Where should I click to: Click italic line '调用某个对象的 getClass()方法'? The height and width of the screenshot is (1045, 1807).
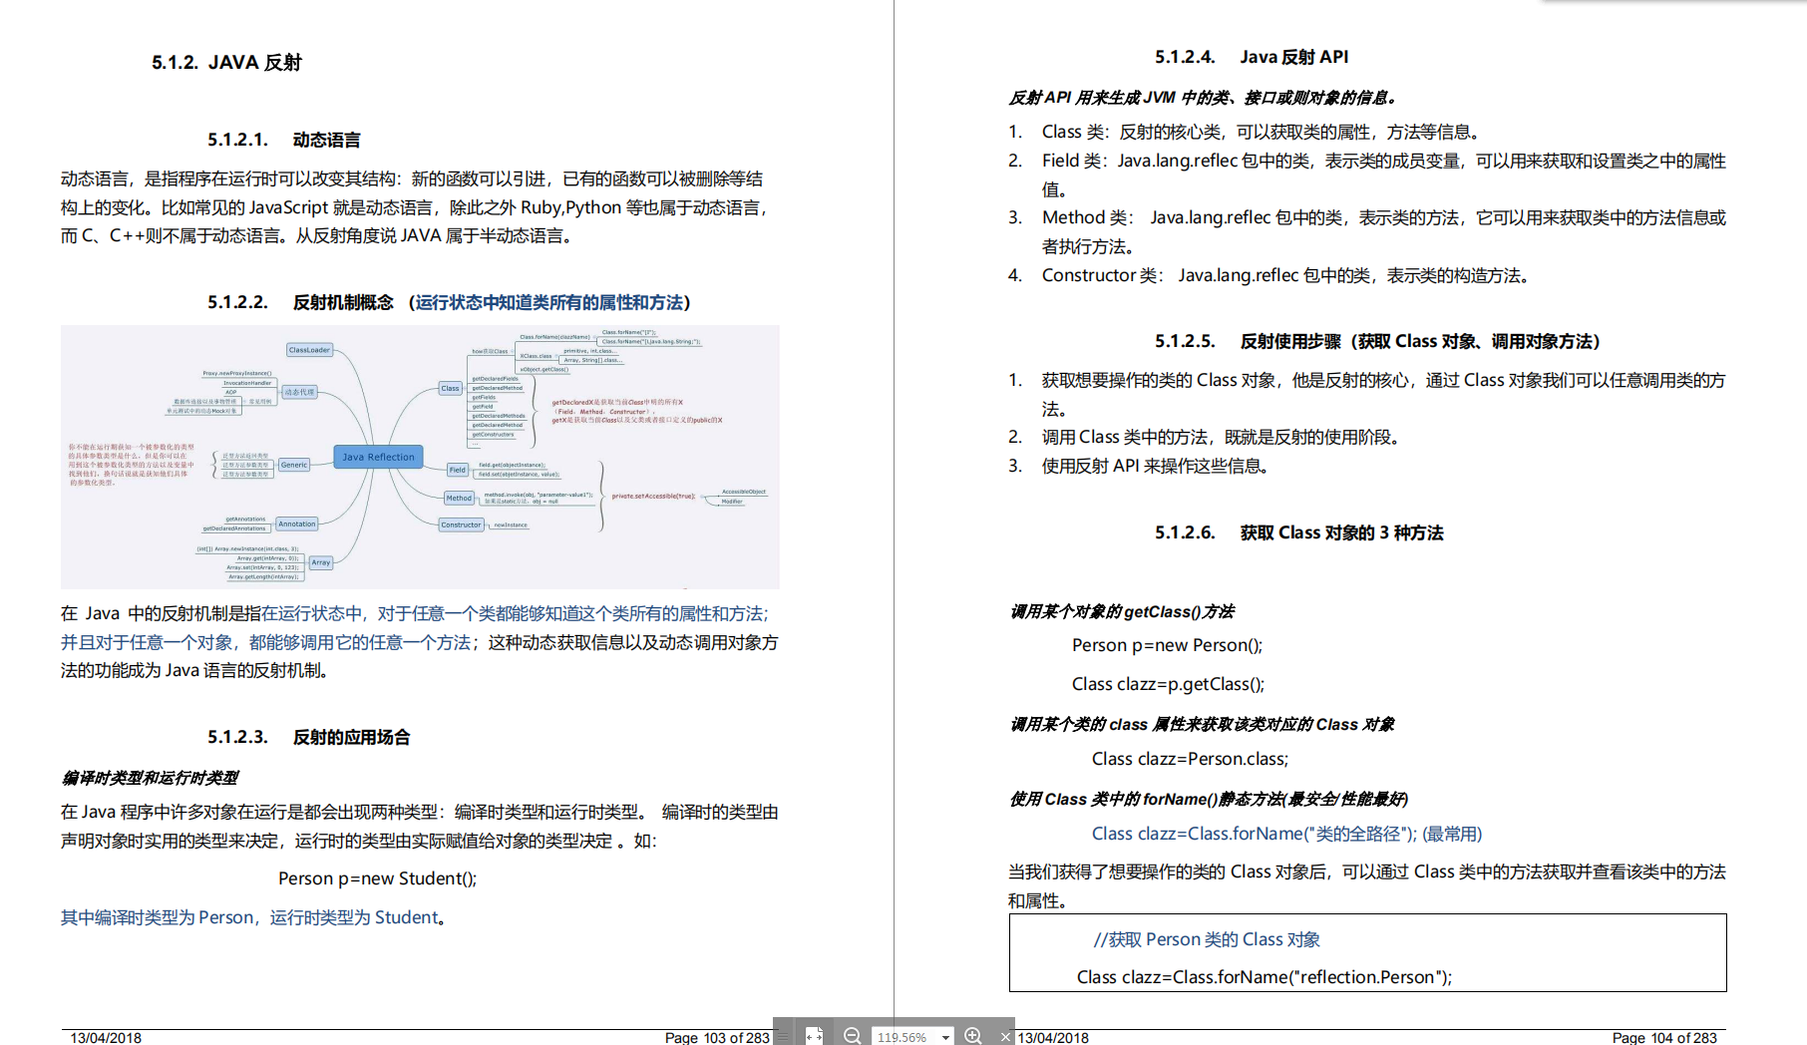click(1122, 611)
